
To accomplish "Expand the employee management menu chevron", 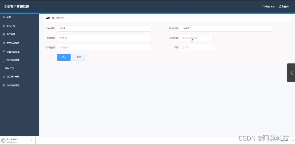I will click(x=35, y=34).
